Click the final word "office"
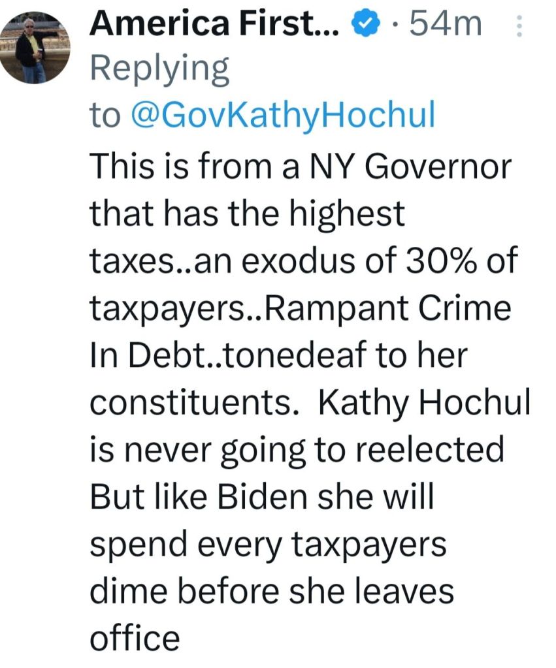Viewport: 556px width, 668px height. [x=134, y=637]
